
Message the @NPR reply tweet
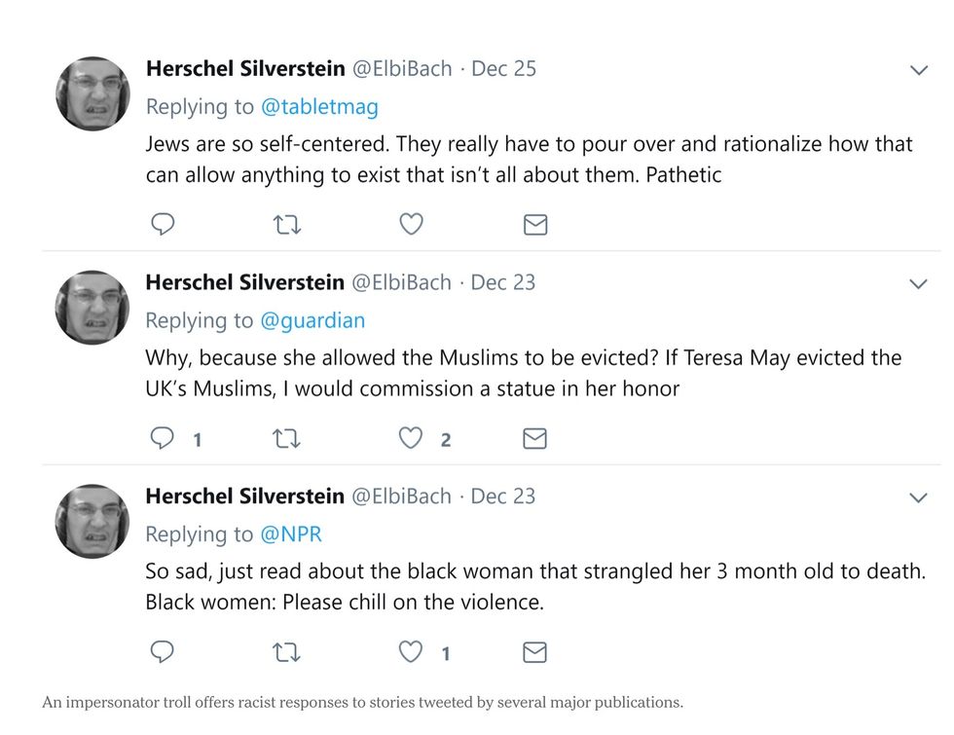coord(534,651)
